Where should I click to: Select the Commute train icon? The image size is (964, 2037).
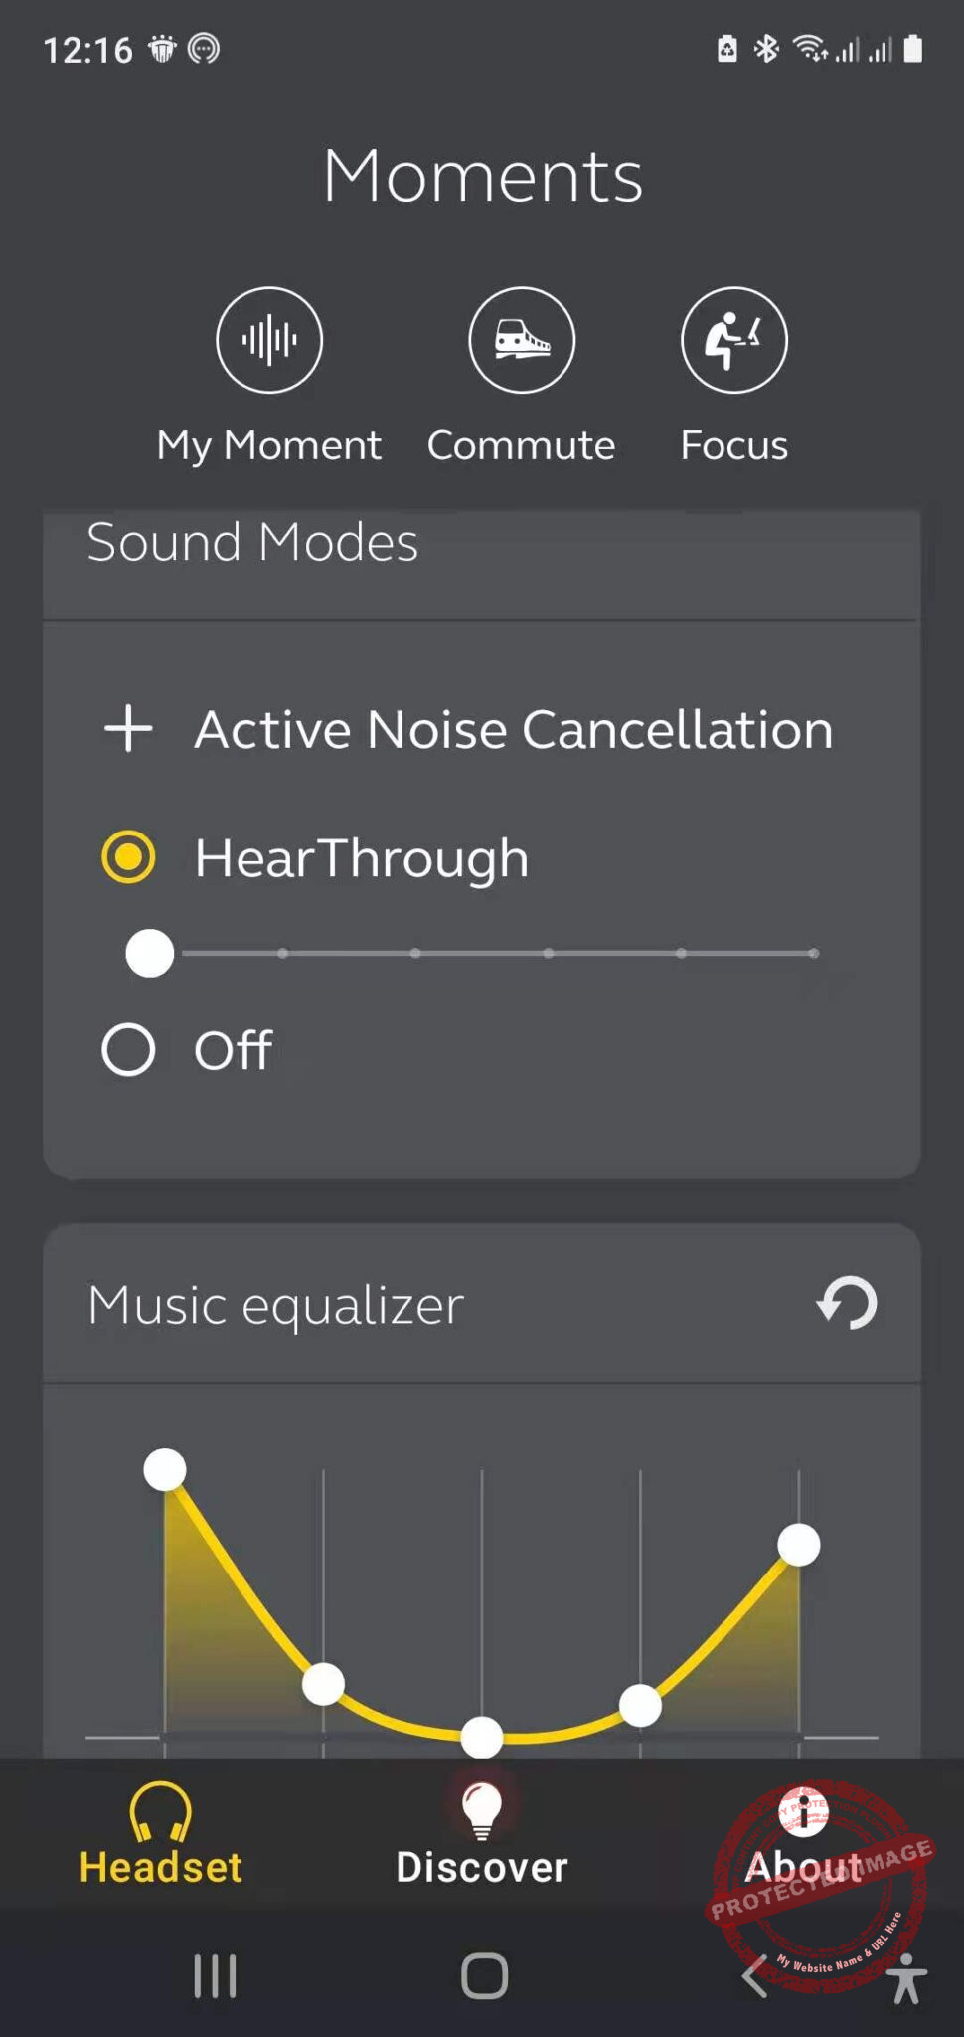pos(521,339)
